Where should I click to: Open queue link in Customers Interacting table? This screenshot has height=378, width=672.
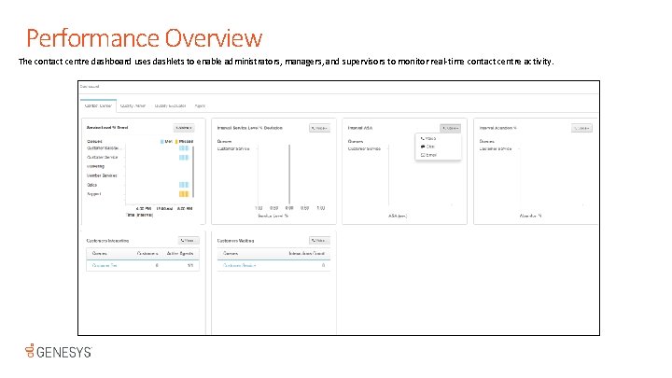coord(105,265)
